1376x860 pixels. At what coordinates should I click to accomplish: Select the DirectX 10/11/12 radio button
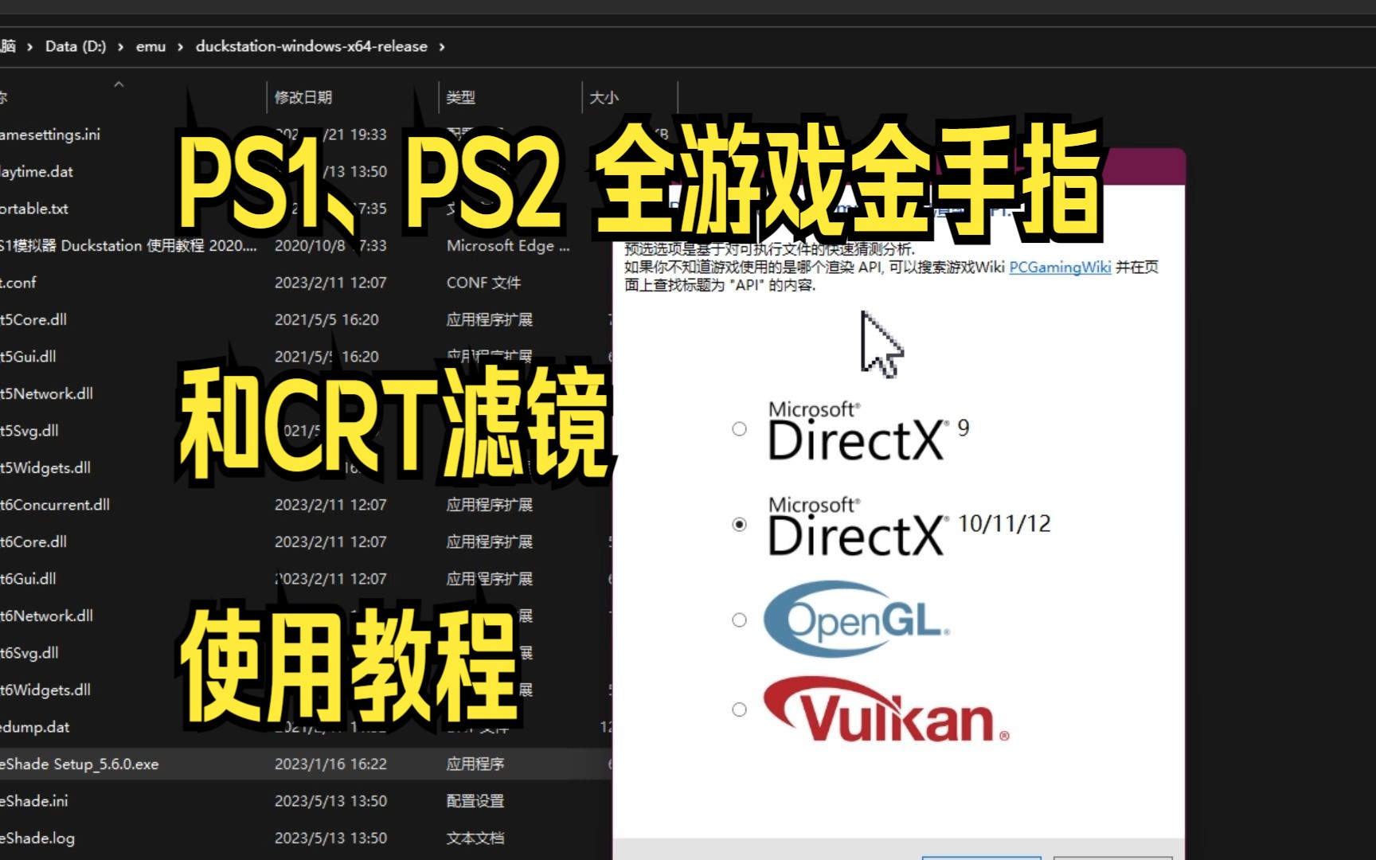coord(739,524)
